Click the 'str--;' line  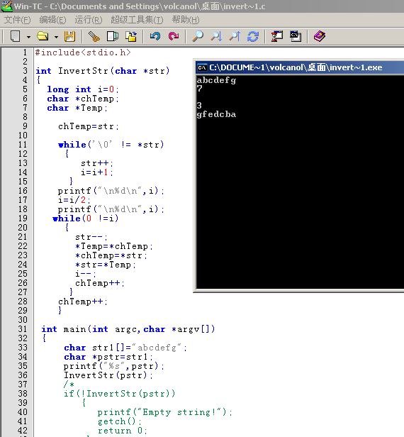[x=91, y=237]
